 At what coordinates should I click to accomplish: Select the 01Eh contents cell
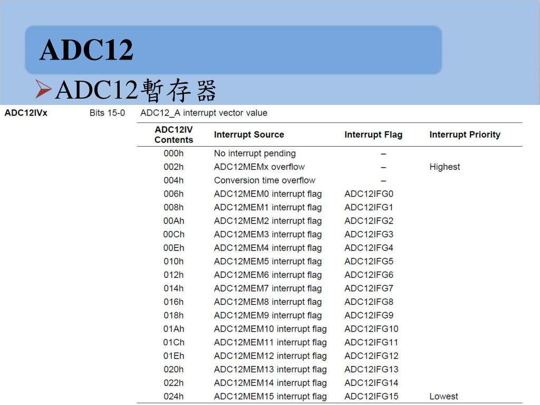click(173, 356)
